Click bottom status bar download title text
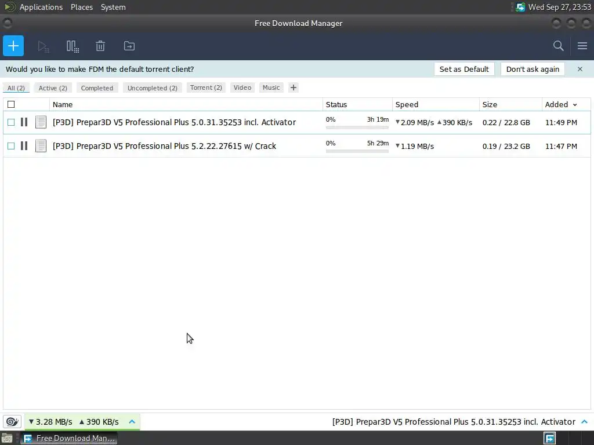This screenshot has width=594, height=445. click(454, 422)
